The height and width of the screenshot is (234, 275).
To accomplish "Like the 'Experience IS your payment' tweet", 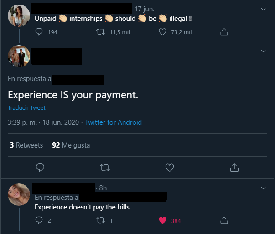I will click(x=170, y=168).
